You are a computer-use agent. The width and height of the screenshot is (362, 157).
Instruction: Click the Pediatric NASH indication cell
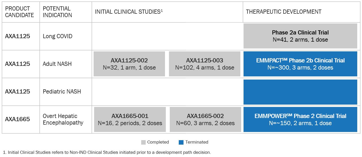tap(62, 92)
